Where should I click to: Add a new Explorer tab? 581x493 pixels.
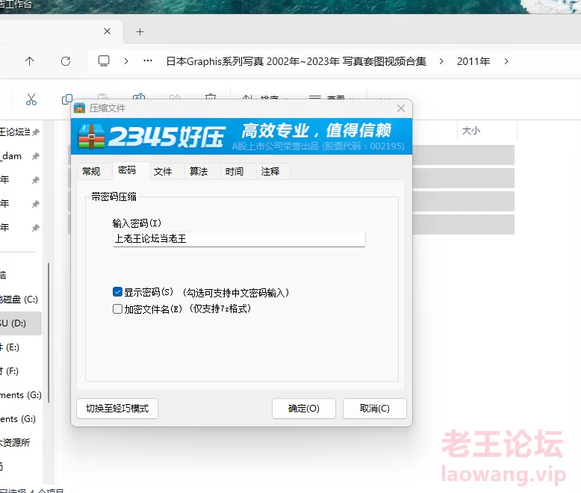click(140, 32)
